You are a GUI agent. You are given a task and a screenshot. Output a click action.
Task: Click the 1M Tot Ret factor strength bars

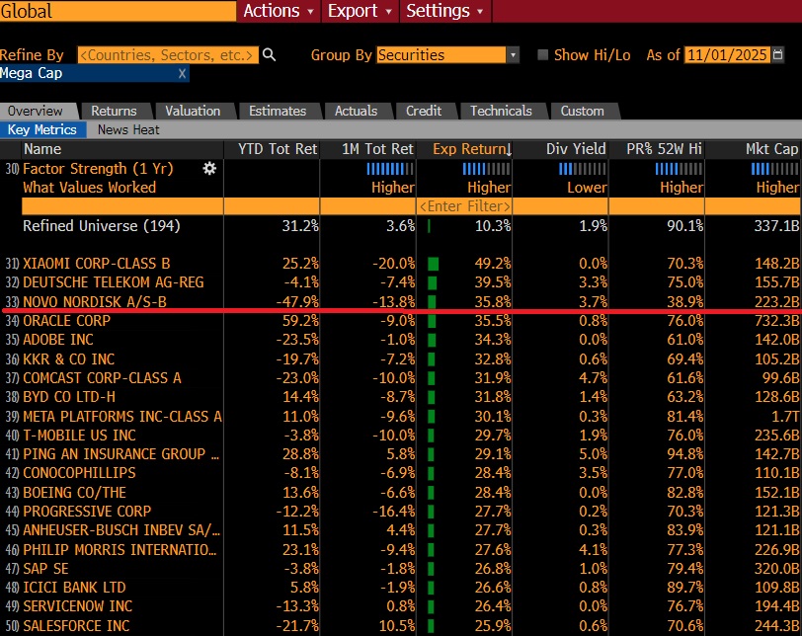tap(389, 169)
